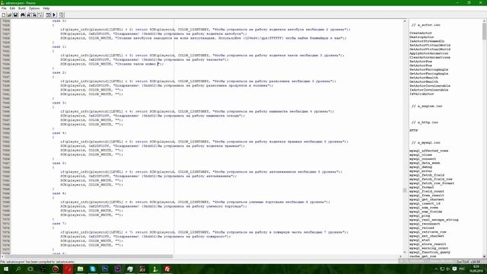This screenshot has height=274, width=487.
Task: Select SetActorPos in the function list
Action: click(421, 61)
